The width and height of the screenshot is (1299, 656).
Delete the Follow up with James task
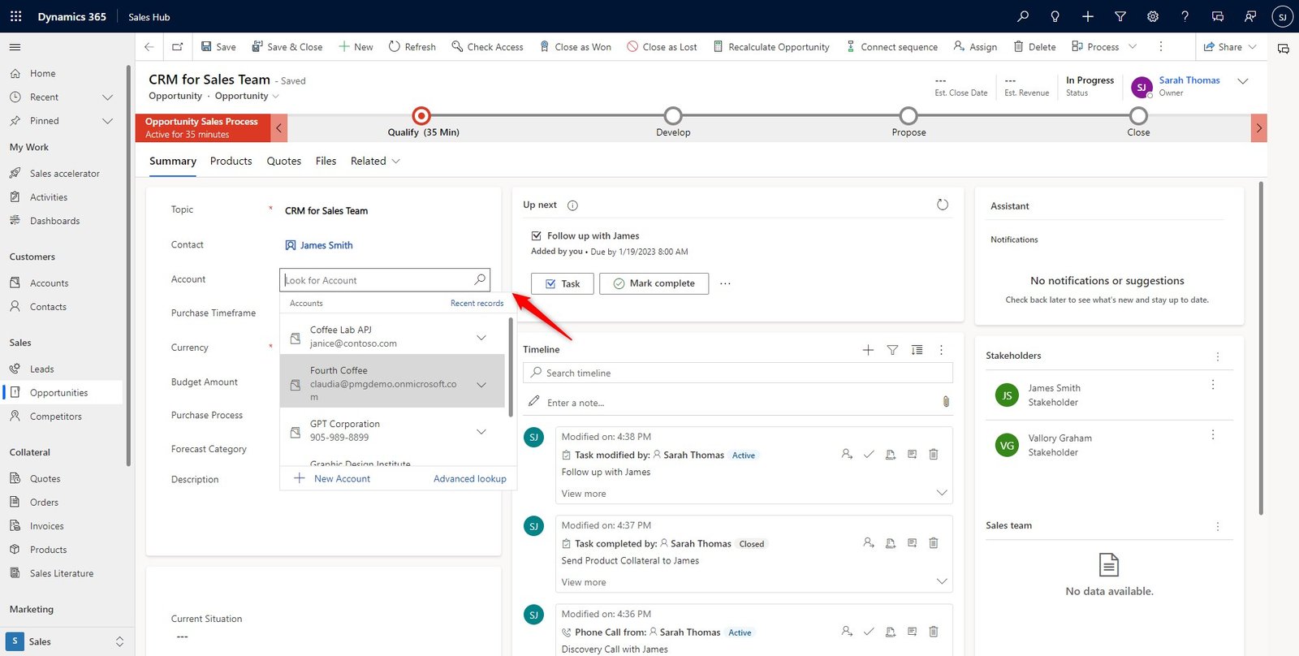point(934,455)
